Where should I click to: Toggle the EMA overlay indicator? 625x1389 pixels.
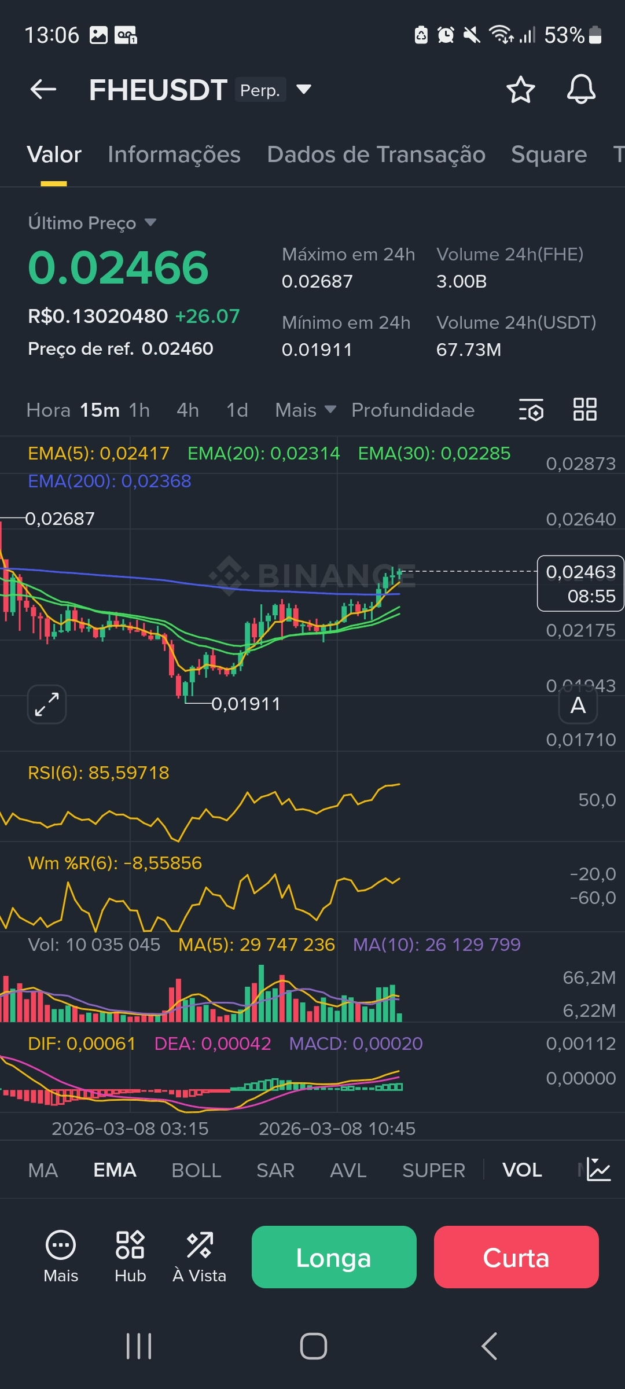pyautogui.click(x=115, y=1170)
